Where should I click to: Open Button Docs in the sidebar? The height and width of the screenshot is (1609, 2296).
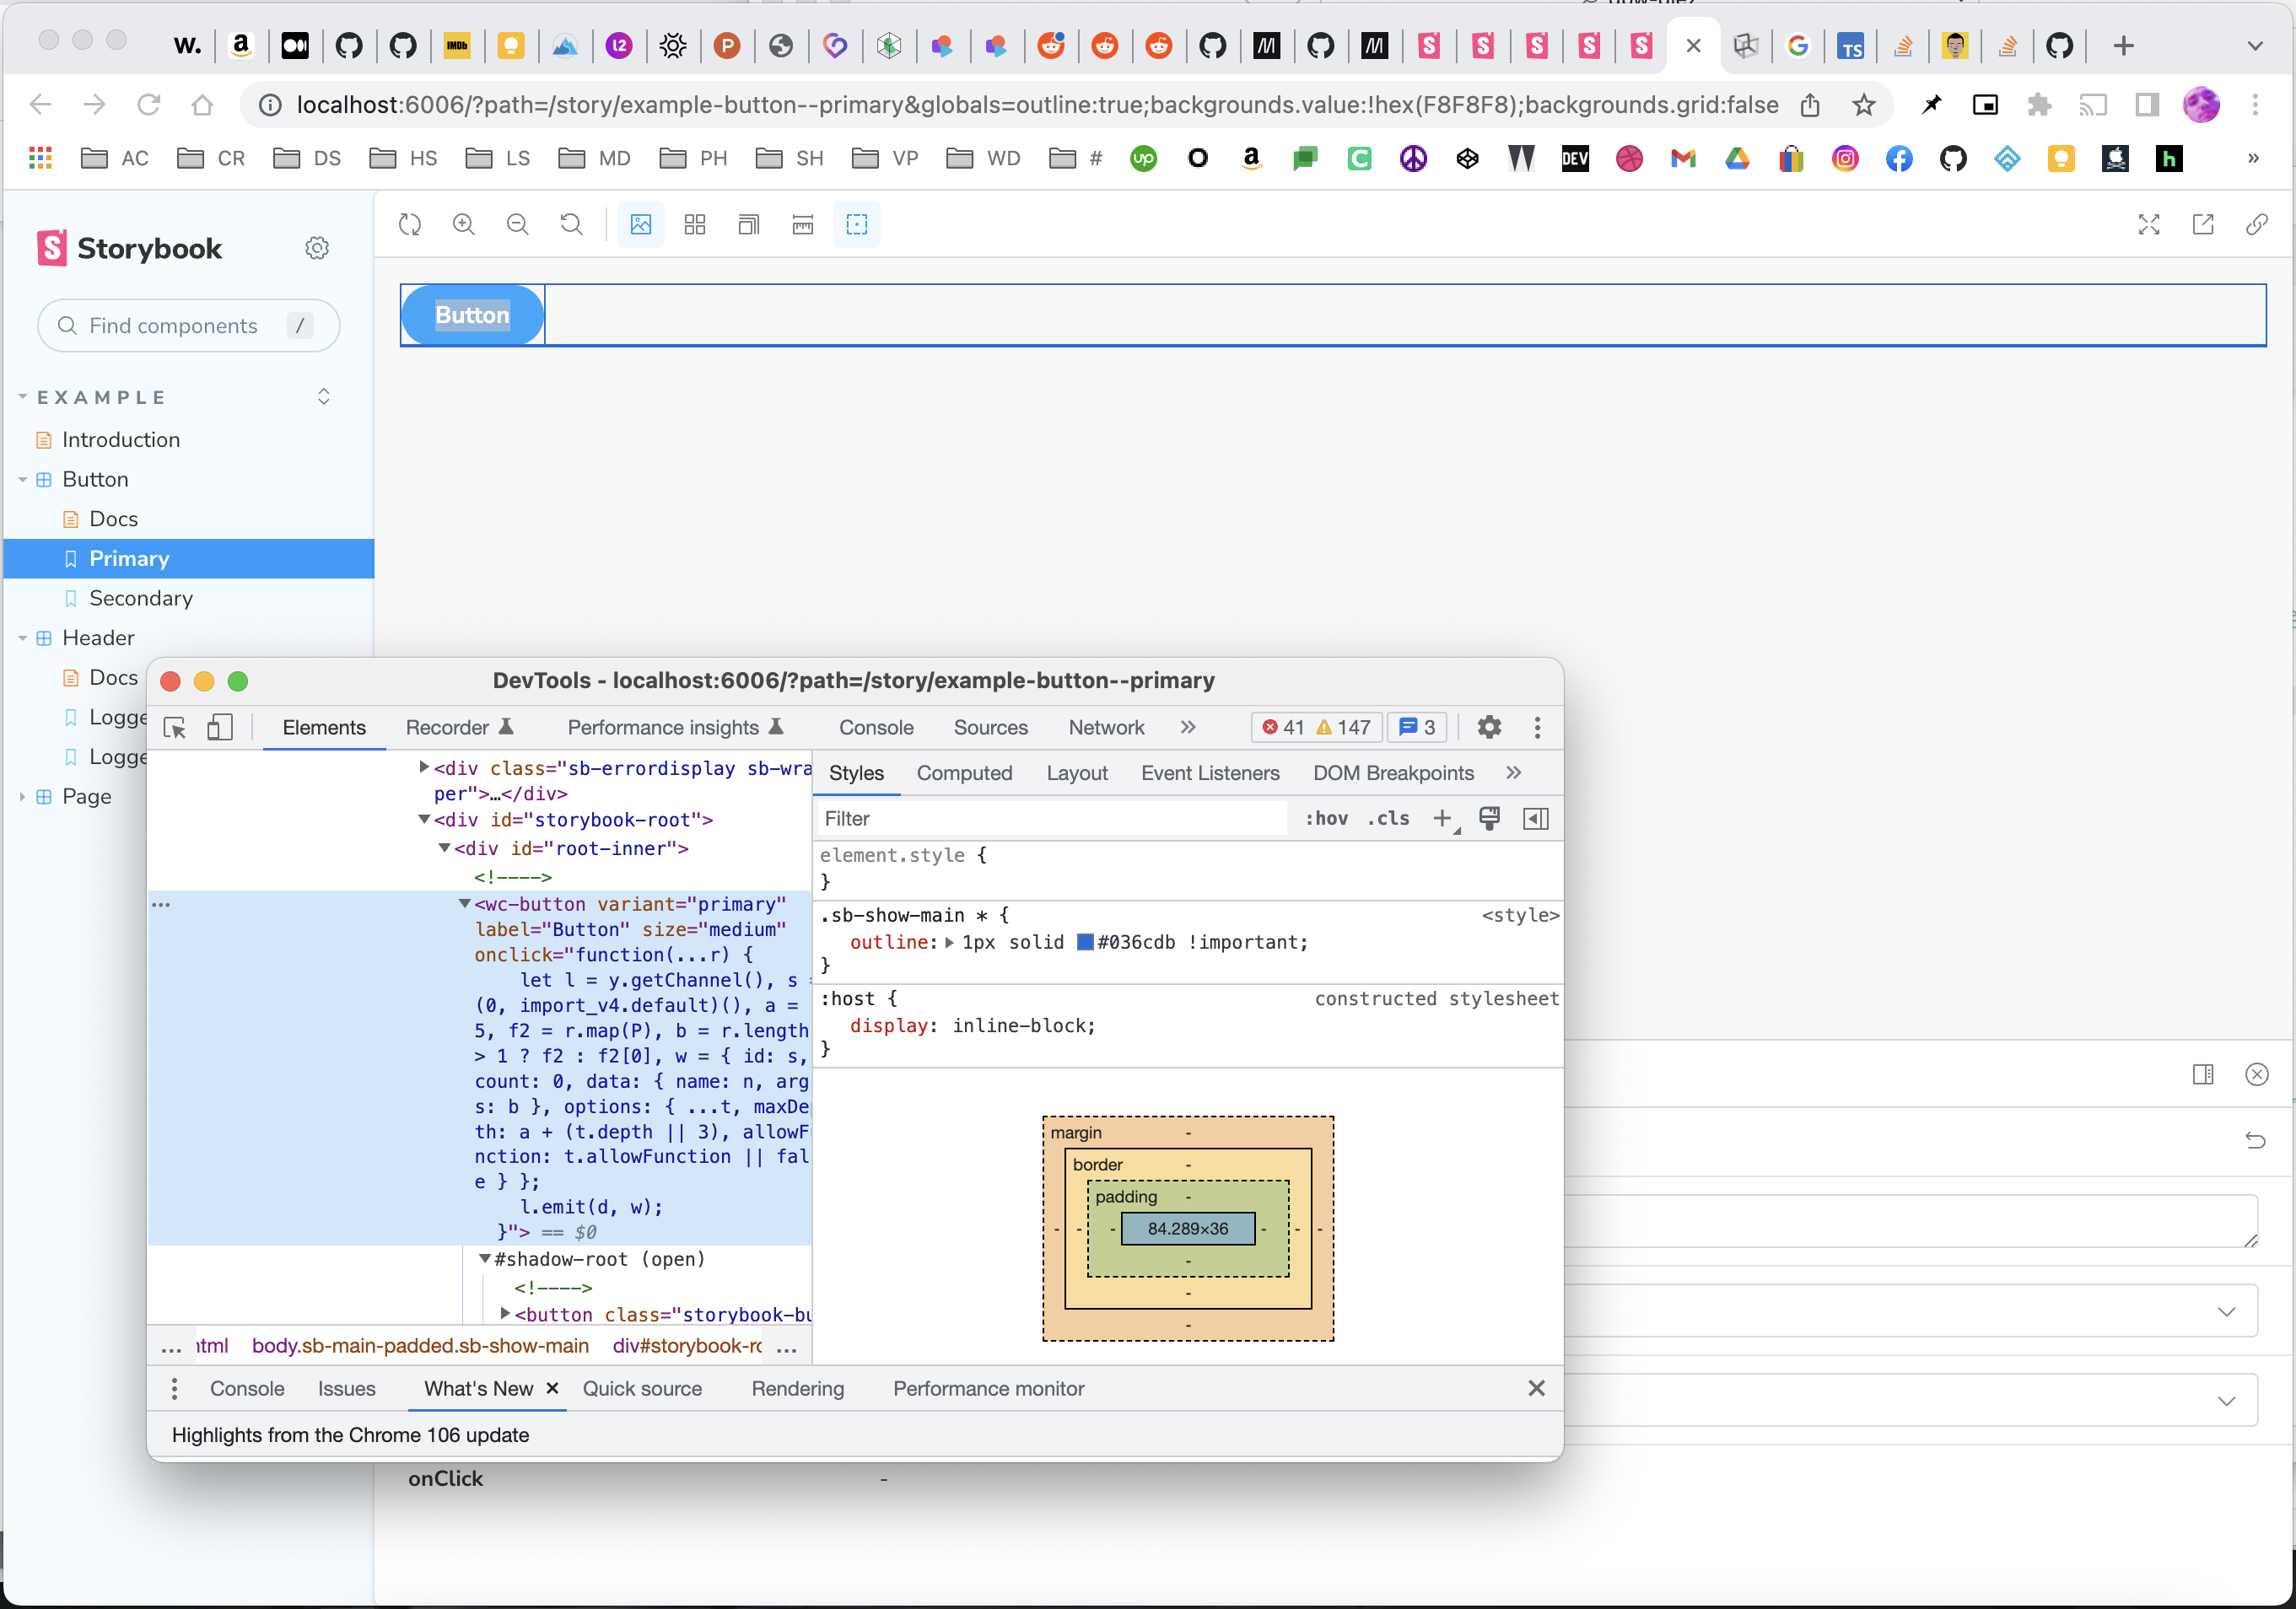click(113, 518)
